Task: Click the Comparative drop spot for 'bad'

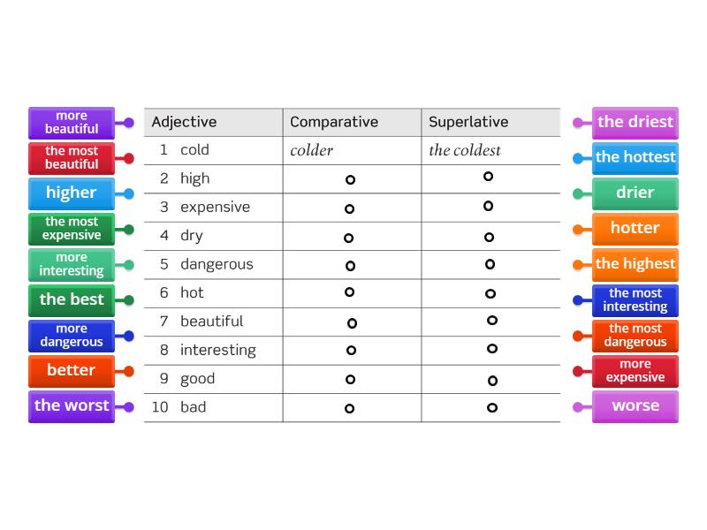Action: click(x=351, y=407)
